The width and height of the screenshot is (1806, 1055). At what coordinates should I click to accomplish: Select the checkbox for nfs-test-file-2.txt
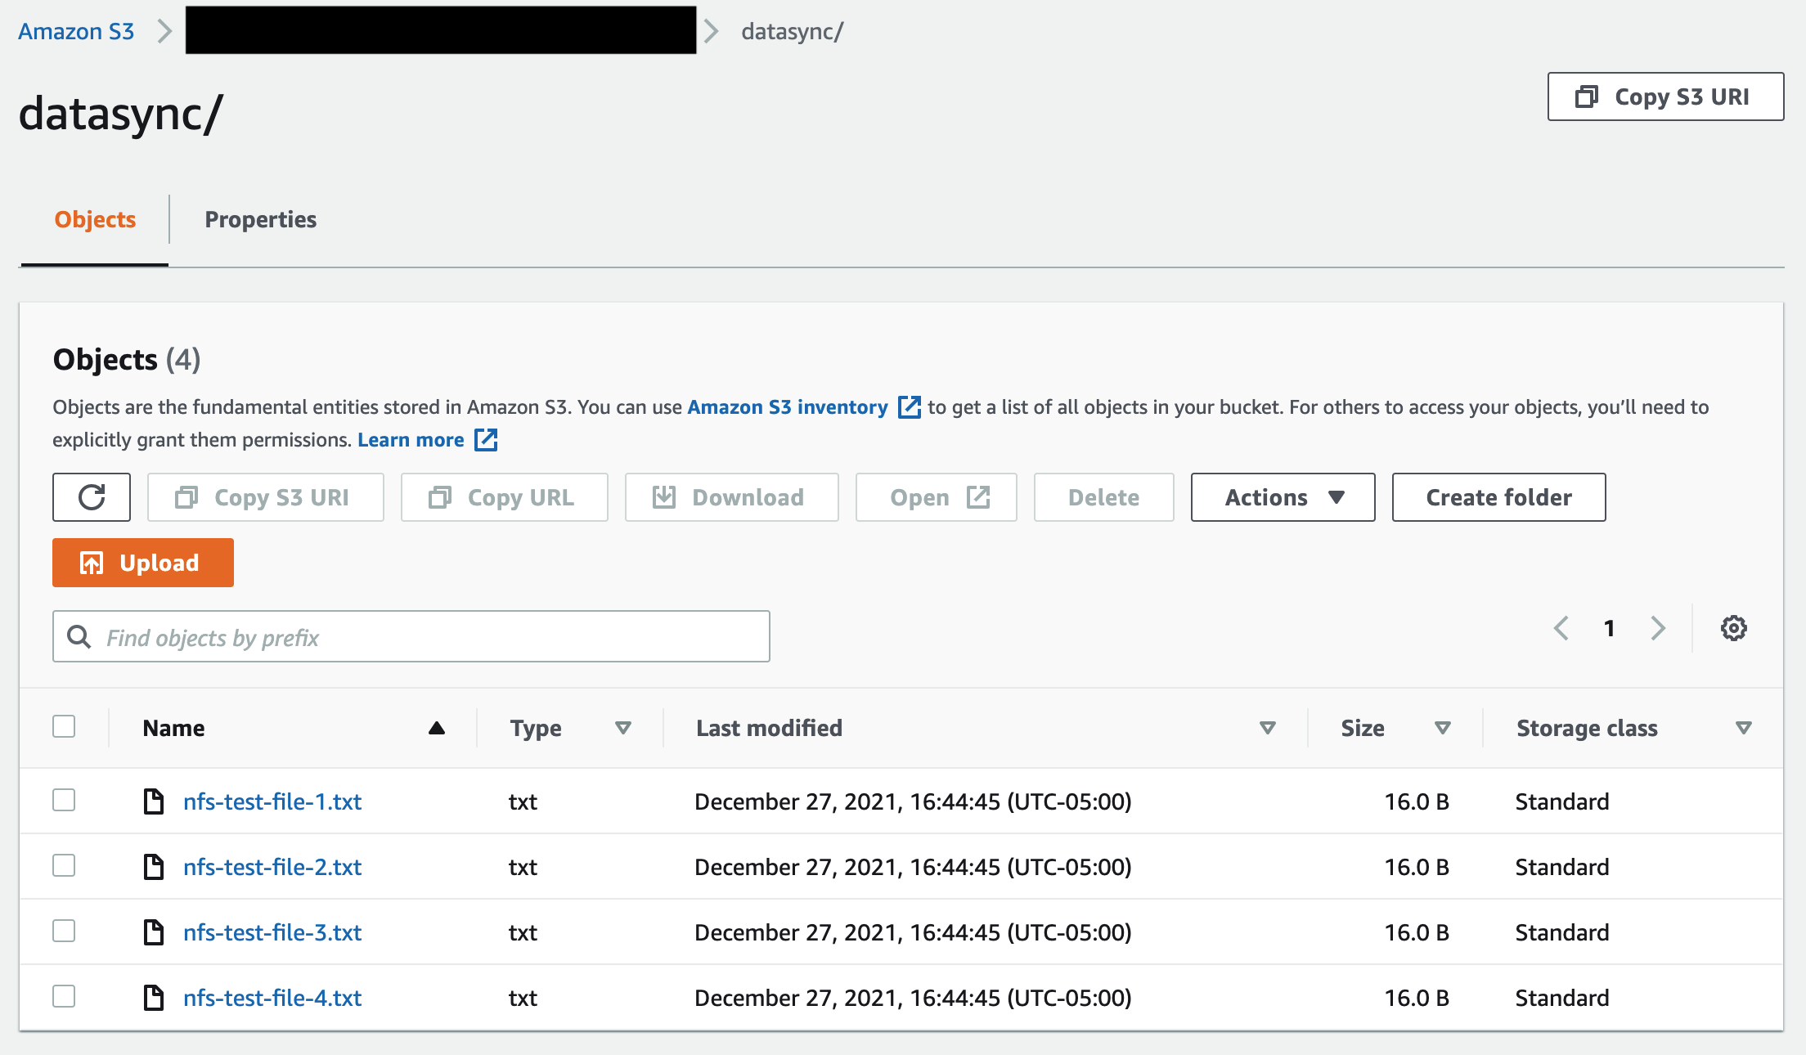pyautogui.click(x=64, y=865)
